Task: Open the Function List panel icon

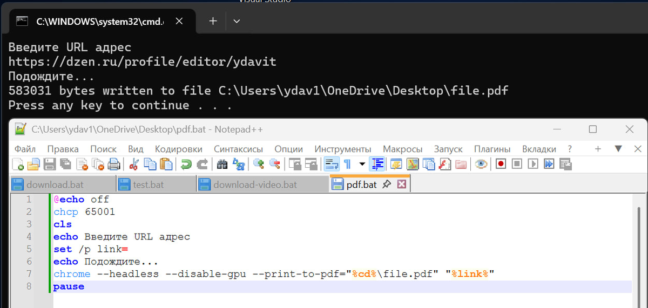Action: click(444, 163)
